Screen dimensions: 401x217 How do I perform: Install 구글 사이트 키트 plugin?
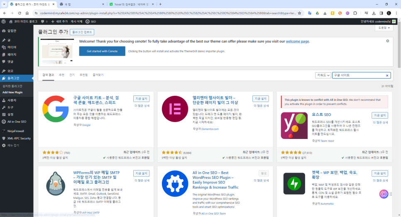(142, 99)
